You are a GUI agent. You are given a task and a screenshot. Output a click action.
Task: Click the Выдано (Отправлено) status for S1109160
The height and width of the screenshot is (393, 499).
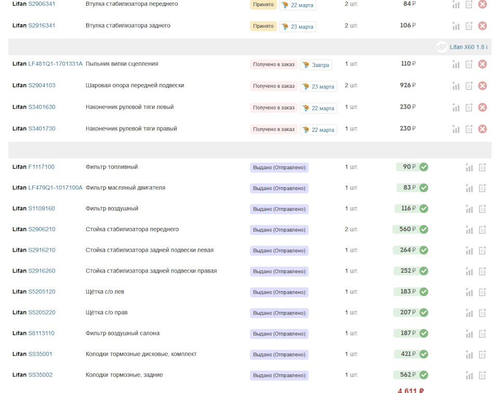click(x=279, y=209)
